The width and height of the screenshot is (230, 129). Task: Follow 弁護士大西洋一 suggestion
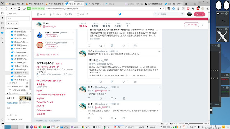click(x=51, y=36)
